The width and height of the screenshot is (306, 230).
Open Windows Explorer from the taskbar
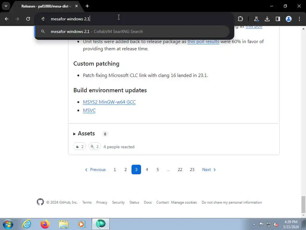[64, 224]
